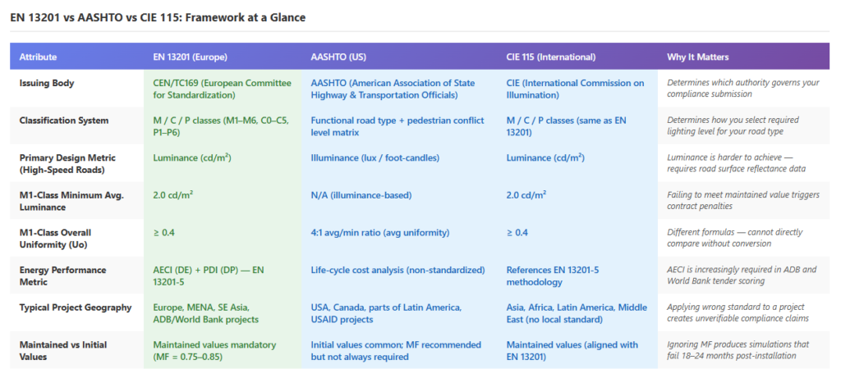Click 'Ignoring MF produces simulations that fail' text
The width and height of the screenshot is (841, 378).
738,350
